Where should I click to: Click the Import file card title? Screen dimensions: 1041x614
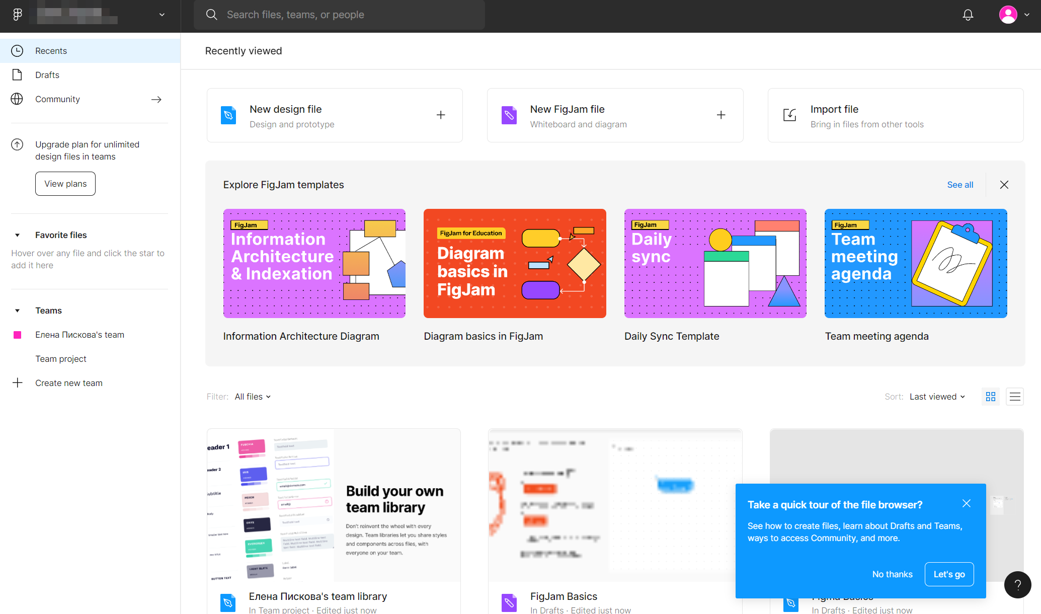834,109
